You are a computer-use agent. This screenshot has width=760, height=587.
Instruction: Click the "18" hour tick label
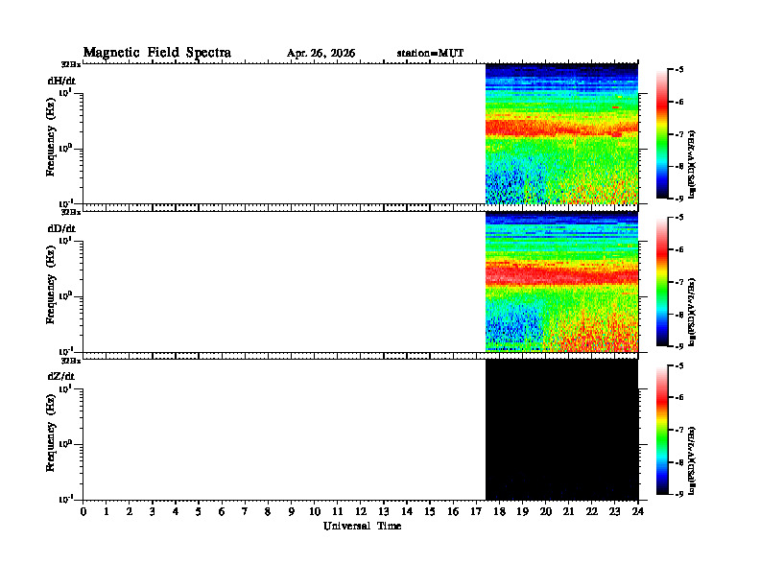[x=499, y=511]
